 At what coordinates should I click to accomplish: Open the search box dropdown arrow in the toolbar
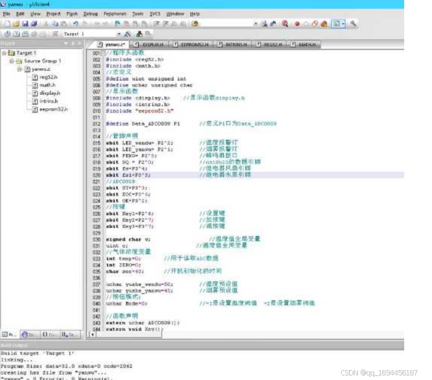point(256,24)
